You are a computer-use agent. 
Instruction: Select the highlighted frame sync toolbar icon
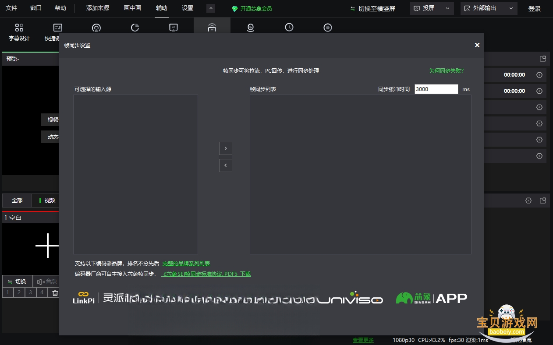point(212,28)
